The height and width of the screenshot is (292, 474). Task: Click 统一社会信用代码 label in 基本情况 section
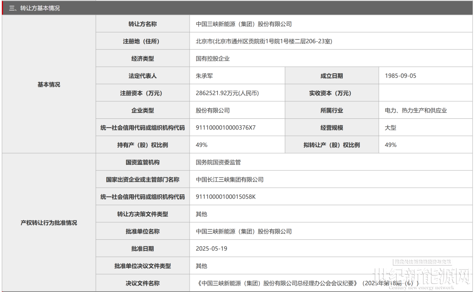[143, 128]
